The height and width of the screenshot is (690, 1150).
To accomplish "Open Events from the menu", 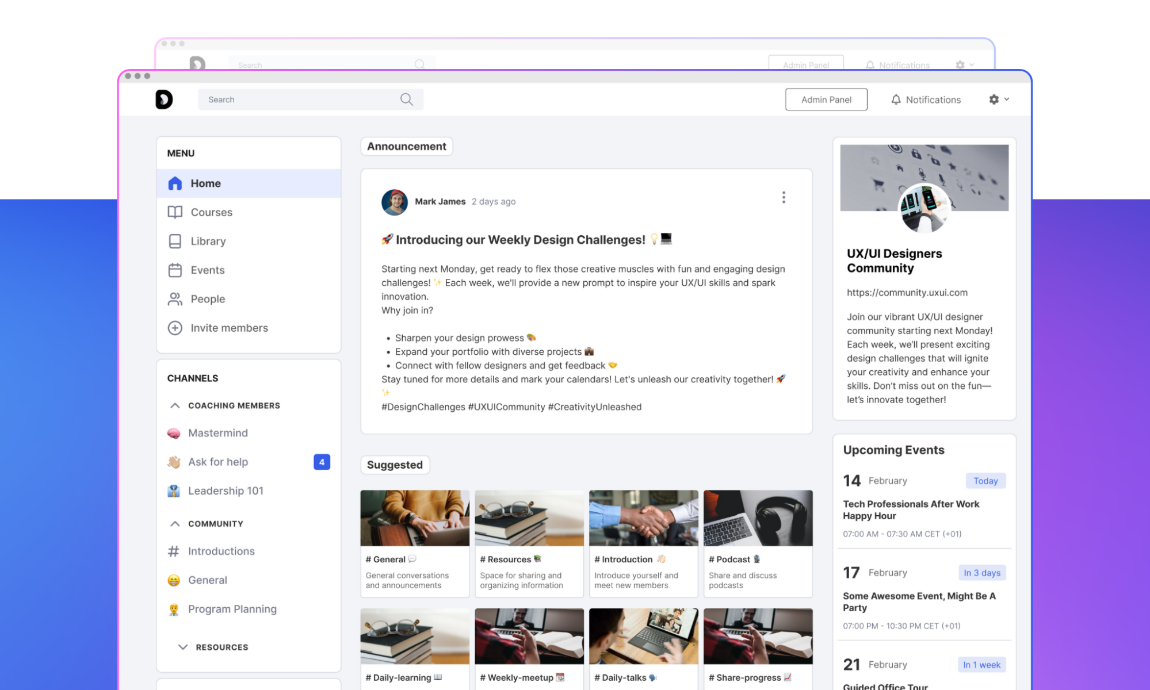I will tap(249, 270).
